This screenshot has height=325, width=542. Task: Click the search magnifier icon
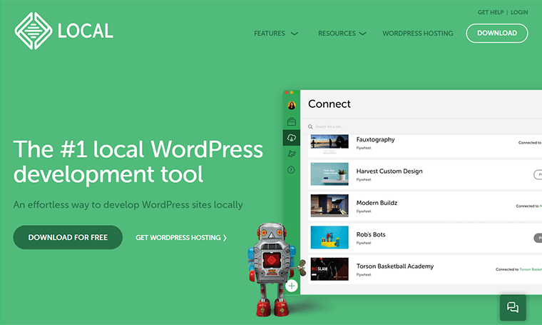click(x=310, y=126)
